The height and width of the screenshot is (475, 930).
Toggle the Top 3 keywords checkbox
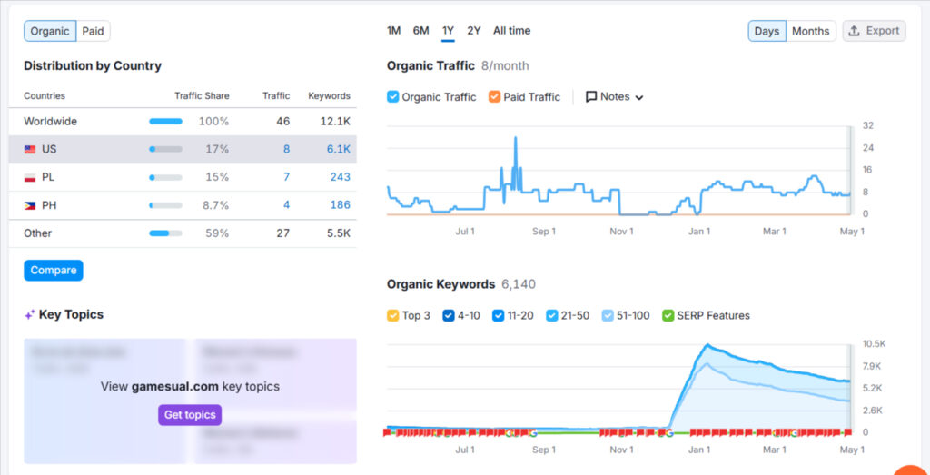[x=392, y=315]
